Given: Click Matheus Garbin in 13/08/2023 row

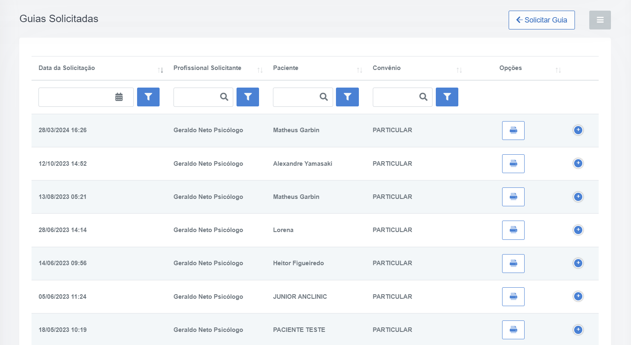Looking at the screenshot, I should [296, 197].
